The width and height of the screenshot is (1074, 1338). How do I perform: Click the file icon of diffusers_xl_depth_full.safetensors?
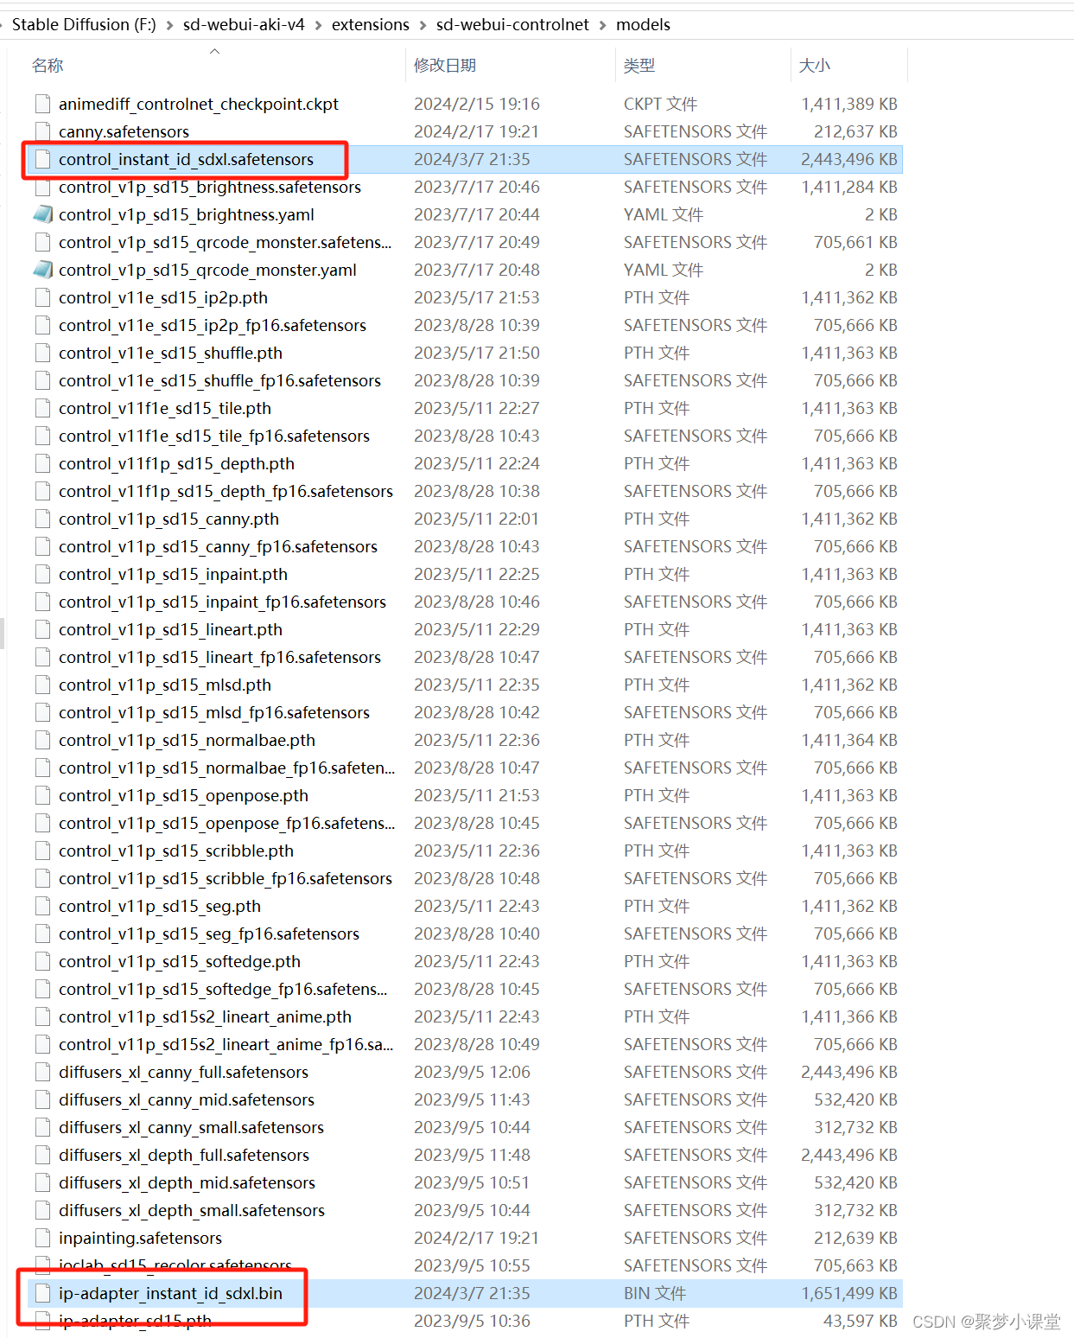click(42, 1155)
